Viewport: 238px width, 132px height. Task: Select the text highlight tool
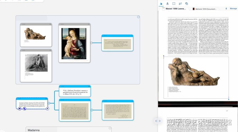167,4
